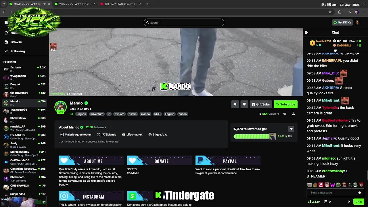Screen dimensions: 368x207
Task: Report stream using warning triangle icon
Action: coord(294,114)
